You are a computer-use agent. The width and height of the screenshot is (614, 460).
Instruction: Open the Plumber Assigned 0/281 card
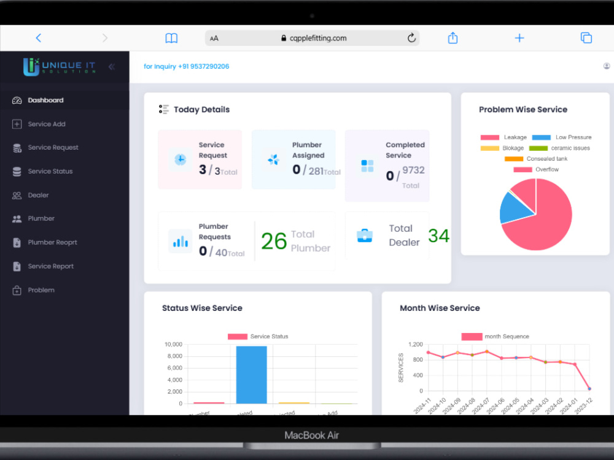[293, 159]
